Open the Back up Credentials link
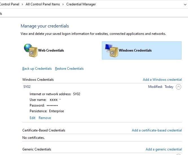Image resolution: width=188 pixels, height=155 pixels. pyautogui.click(x=37, y=69)
